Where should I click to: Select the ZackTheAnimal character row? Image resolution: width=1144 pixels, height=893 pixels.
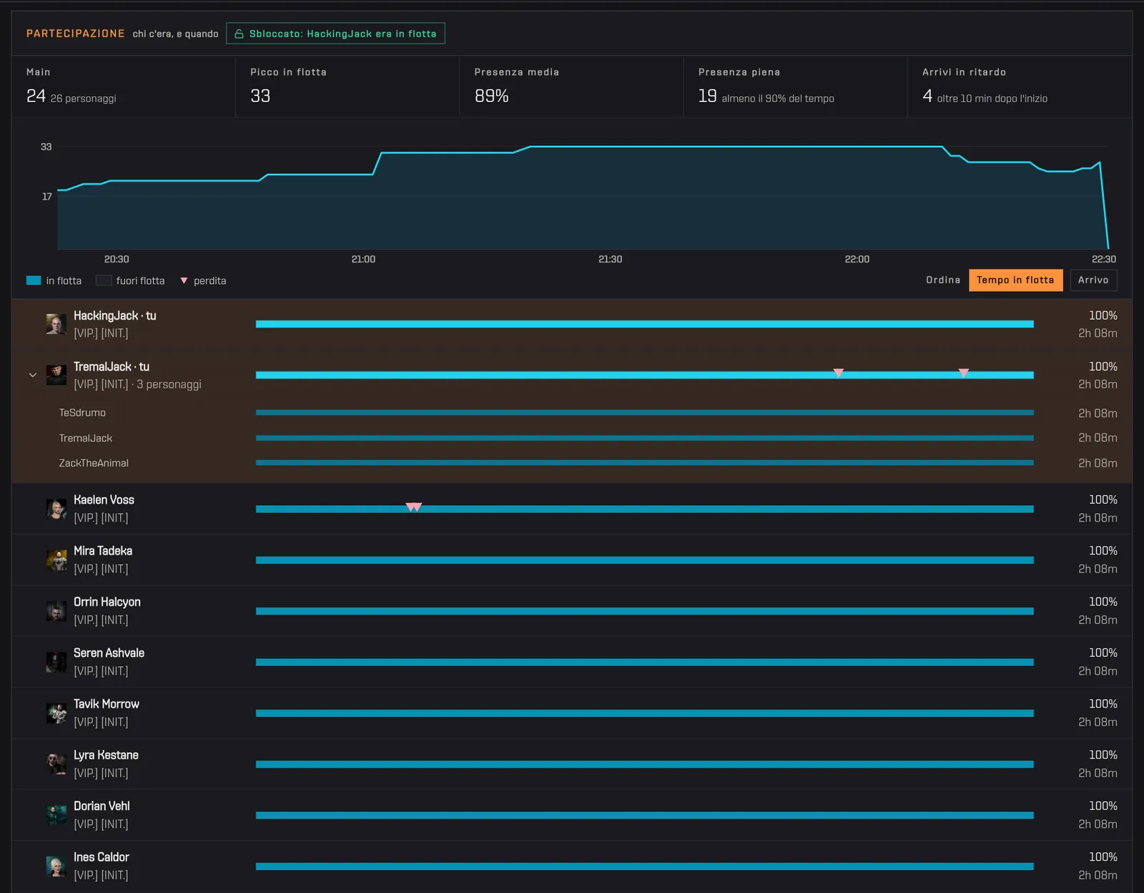coord(572,463)
